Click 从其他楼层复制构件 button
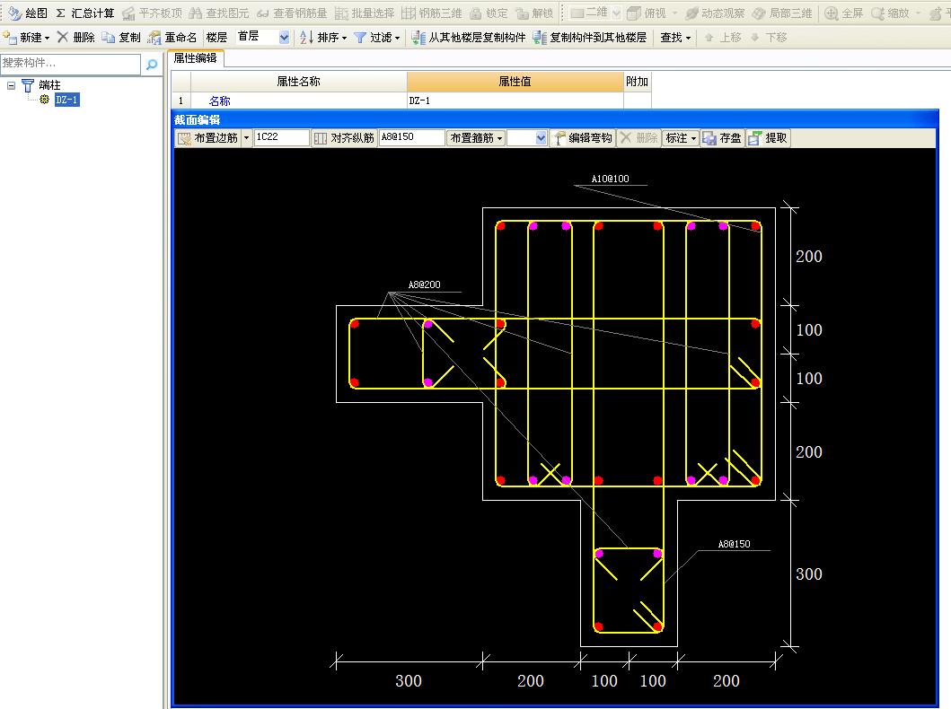Viewport: 951px width, 709px height. point(469,38)
